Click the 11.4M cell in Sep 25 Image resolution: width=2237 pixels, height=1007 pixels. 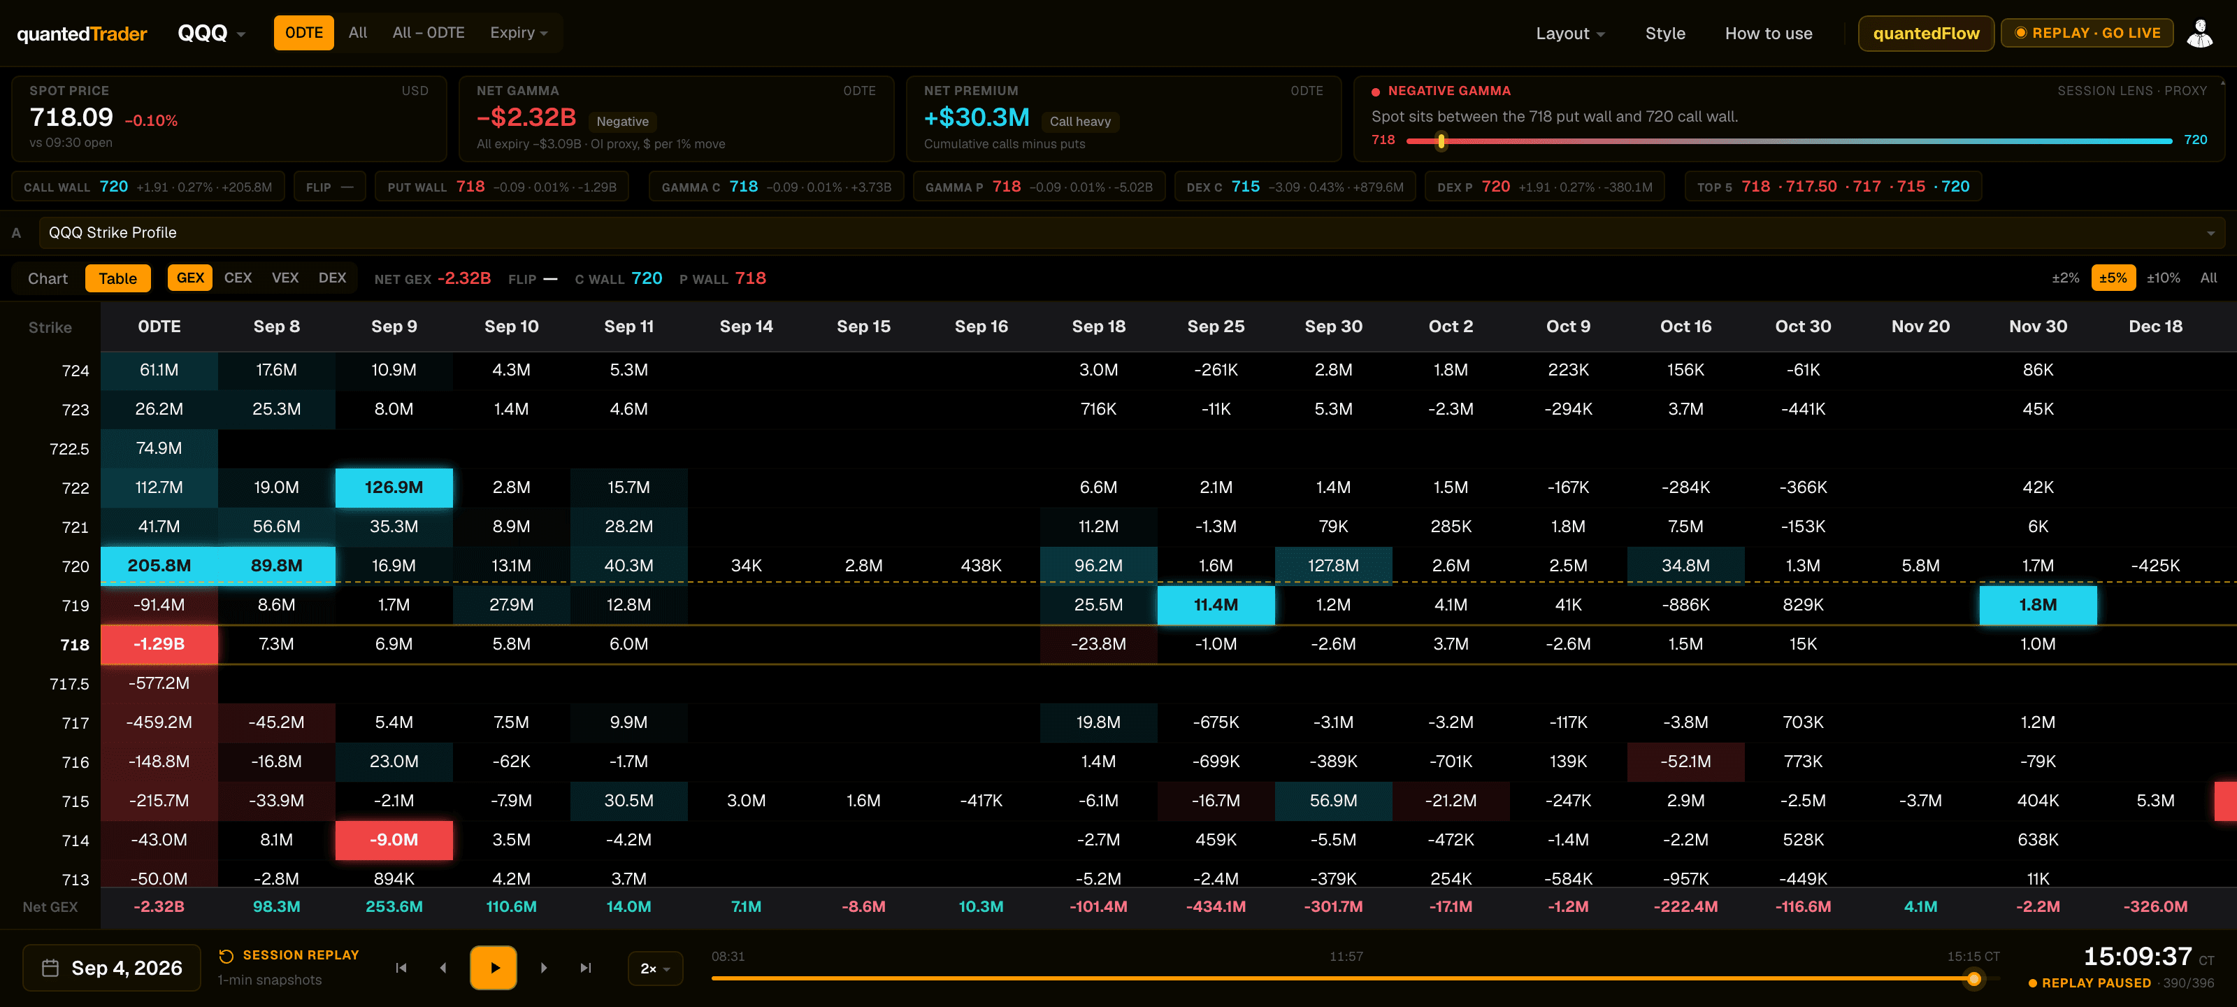[x=1216, y=606]
